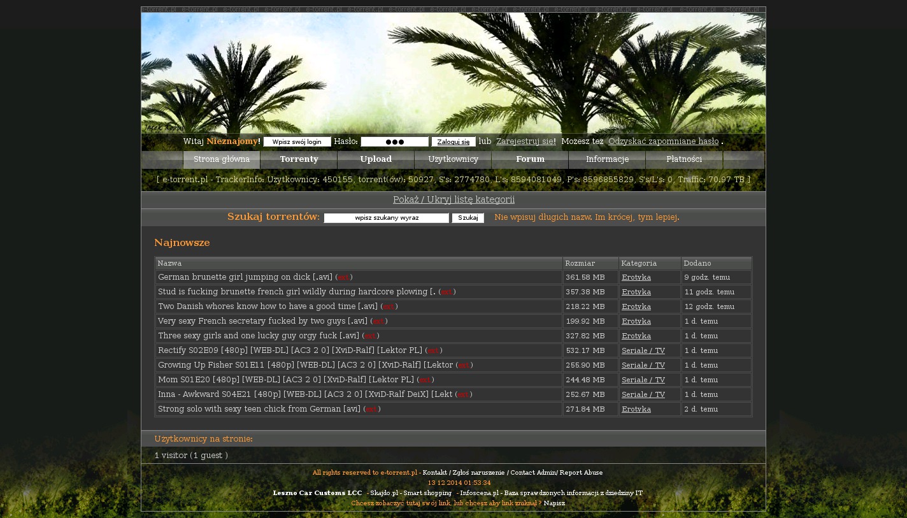Open the Upload menu item
This screenshot has height=518, width=907.
pos(376,159)
